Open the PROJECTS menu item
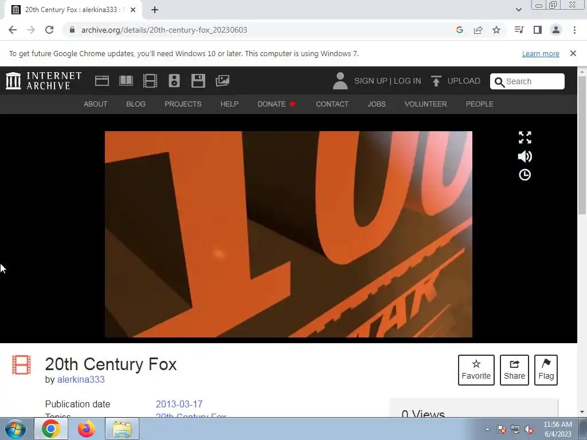The height and width of the screenshot is (440, 587). 183,104
